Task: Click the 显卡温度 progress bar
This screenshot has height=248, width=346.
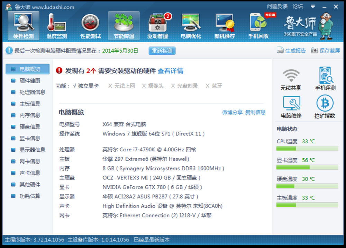Action: pos(307,167)
